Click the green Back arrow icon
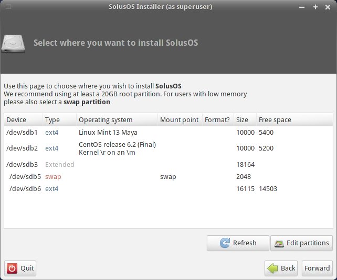 [272, 268]
